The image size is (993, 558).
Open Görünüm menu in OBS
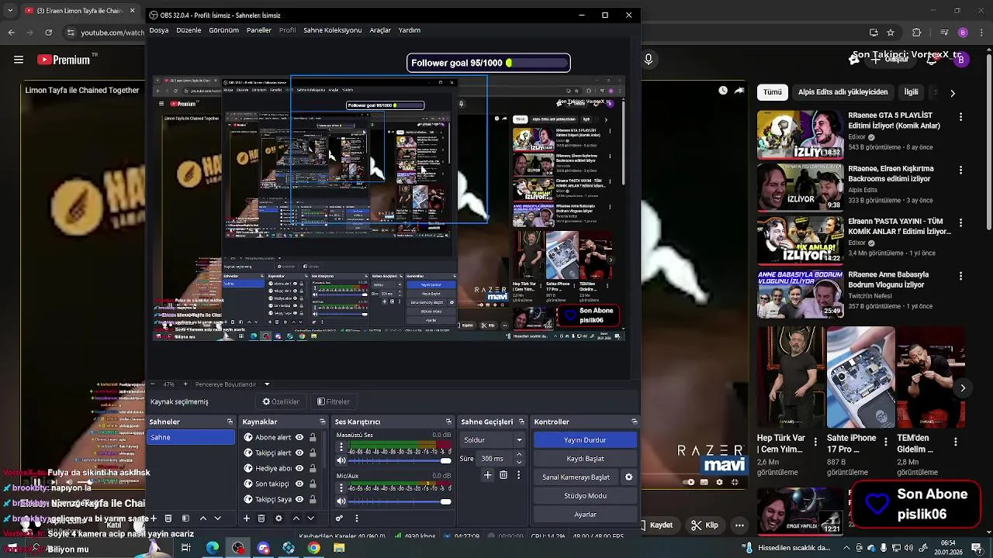tap(223, 30)
